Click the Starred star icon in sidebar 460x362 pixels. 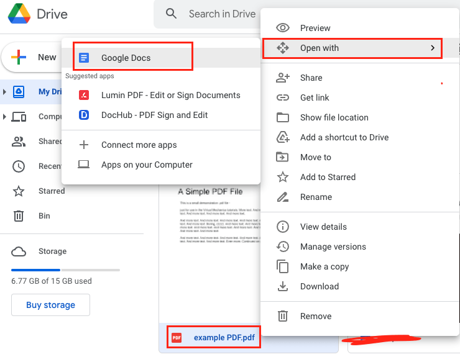click(19, 191)
